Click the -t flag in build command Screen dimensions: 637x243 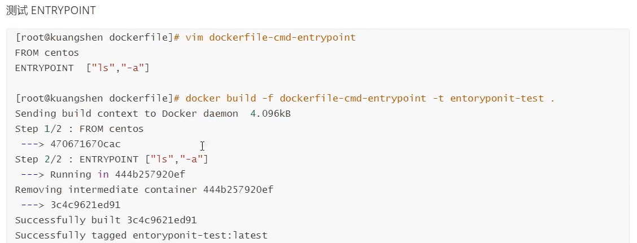point(438,99)
